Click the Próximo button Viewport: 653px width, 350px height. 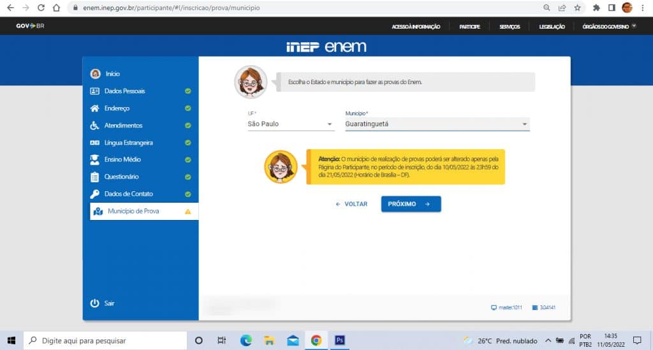(x=411, y=204)
